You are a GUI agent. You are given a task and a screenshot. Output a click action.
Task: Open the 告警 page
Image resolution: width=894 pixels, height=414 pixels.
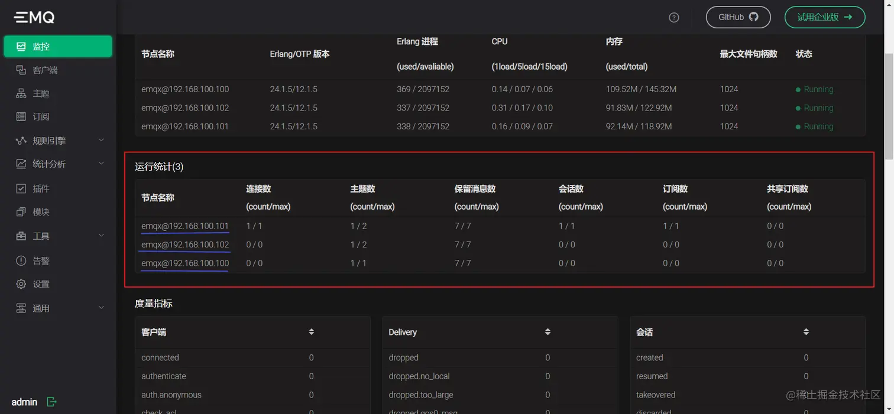point(58,260)
